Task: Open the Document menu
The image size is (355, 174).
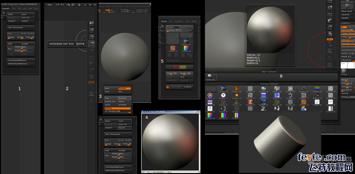Action: tap(6, 8)
